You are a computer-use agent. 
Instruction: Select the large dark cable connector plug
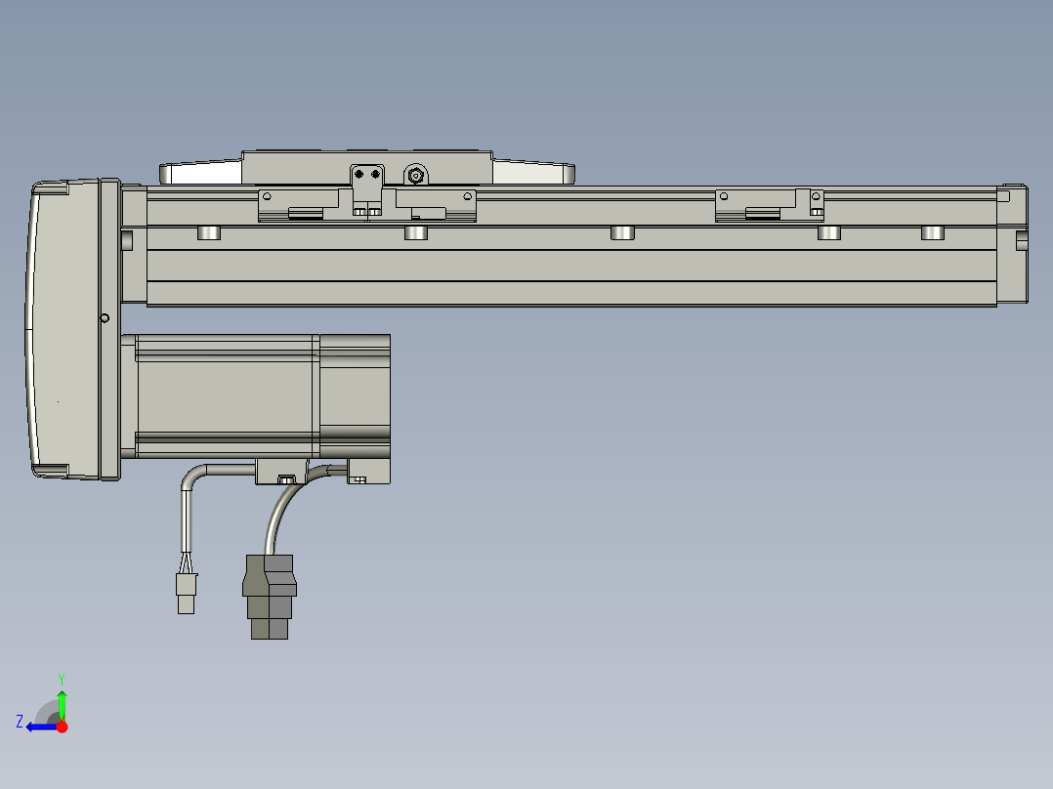(x=270, y=597)
